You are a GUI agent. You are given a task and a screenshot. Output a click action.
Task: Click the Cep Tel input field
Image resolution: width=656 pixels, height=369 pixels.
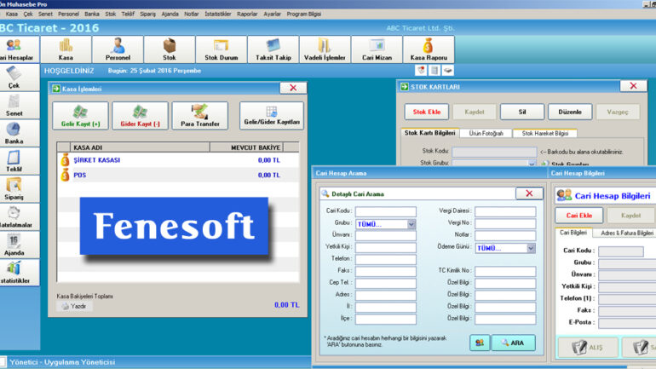(386, 283)
